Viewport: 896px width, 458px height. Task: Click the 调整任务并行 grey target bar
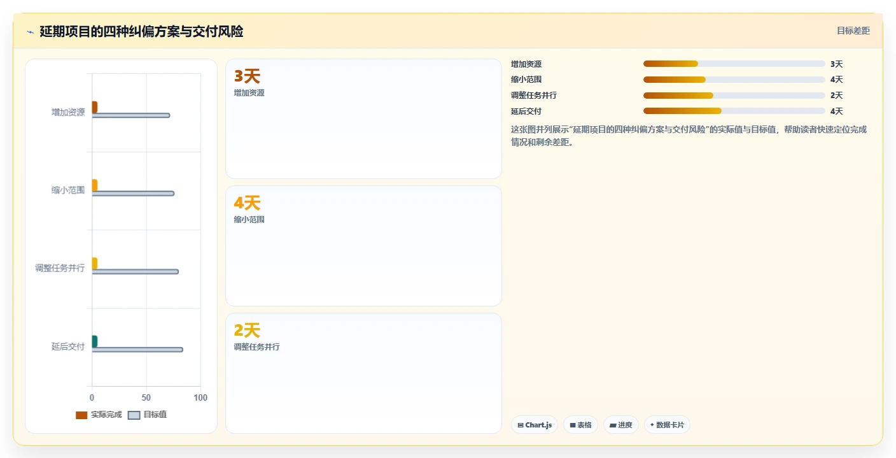(136, 272)
